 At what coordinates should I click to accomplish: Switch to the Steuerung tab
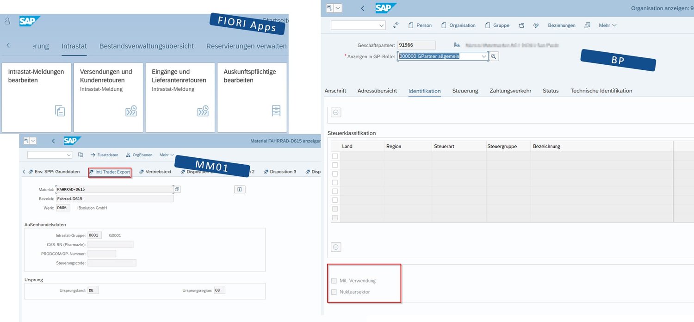point(465,91)
